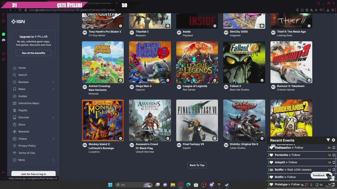Click the heart icon in browser toolbar
This screenshot has width=337, height=189.
pyautogui.click(x=321, y=10)
